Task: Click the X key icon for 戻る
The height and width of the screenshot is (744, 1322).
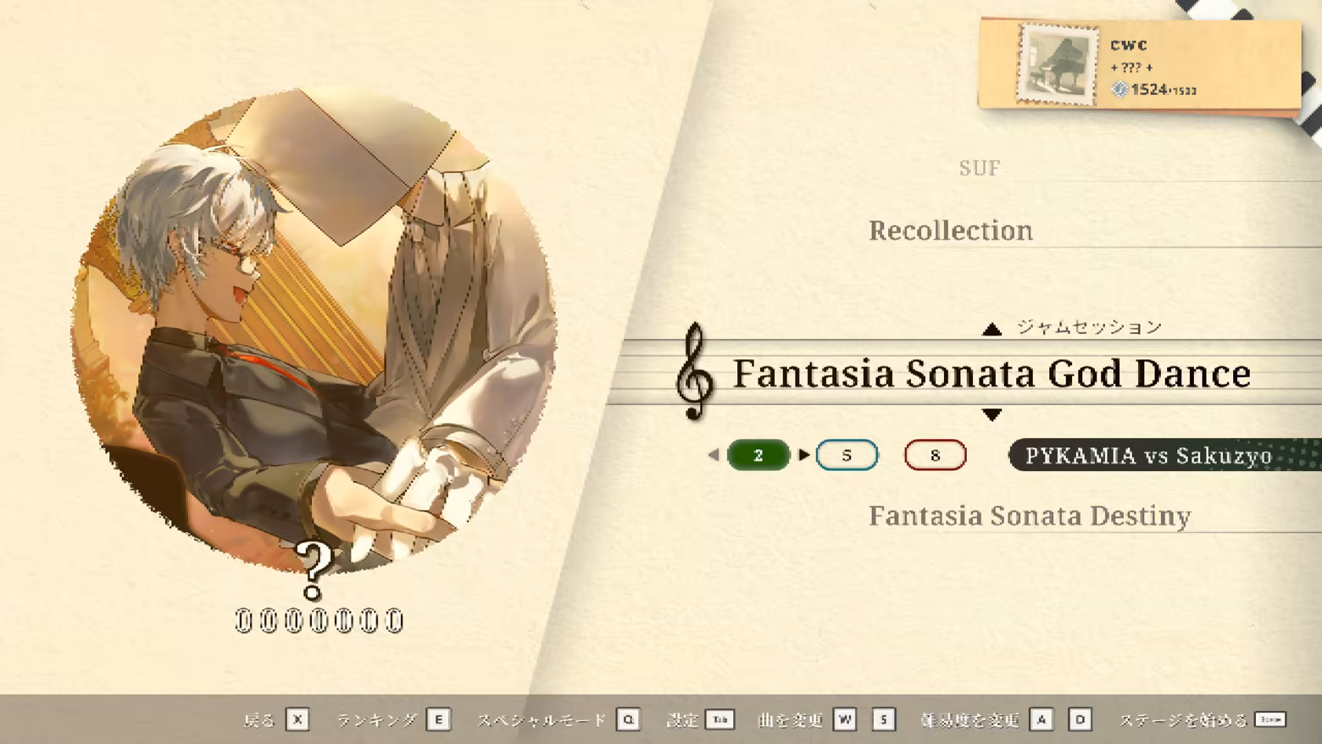Action: point(297,719)
